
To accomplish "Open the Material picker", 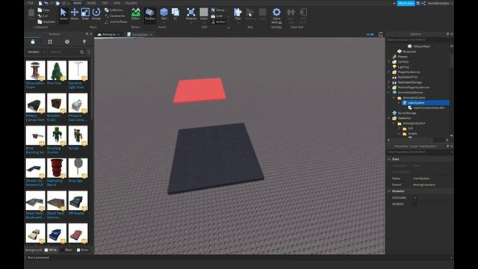I will (x=191, y=14).
